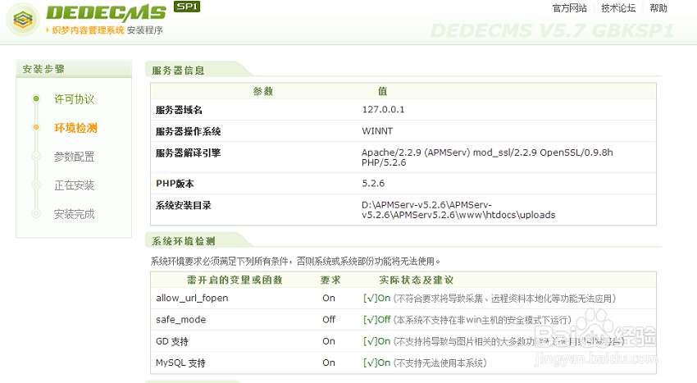Click the WINNT value
Screen dimensions: 697x383
pos(377,131)
